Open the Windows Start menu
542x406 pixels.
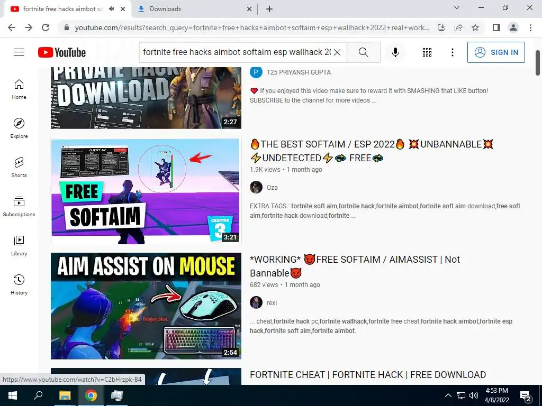13,395
